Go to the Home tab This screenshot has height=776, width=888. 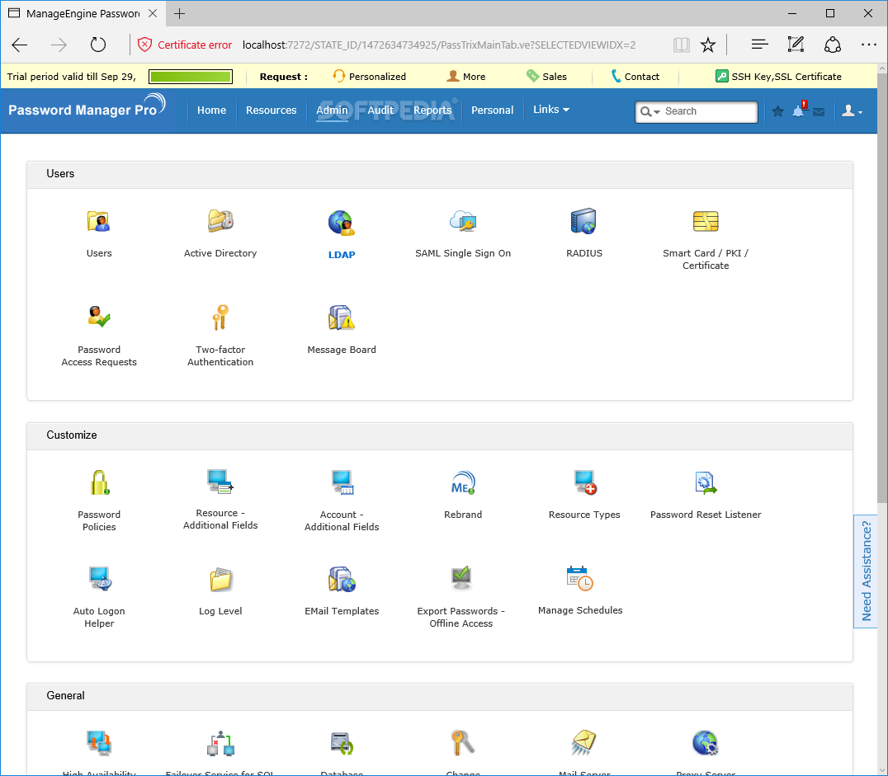pyautogui.click(x=211, y=111)
